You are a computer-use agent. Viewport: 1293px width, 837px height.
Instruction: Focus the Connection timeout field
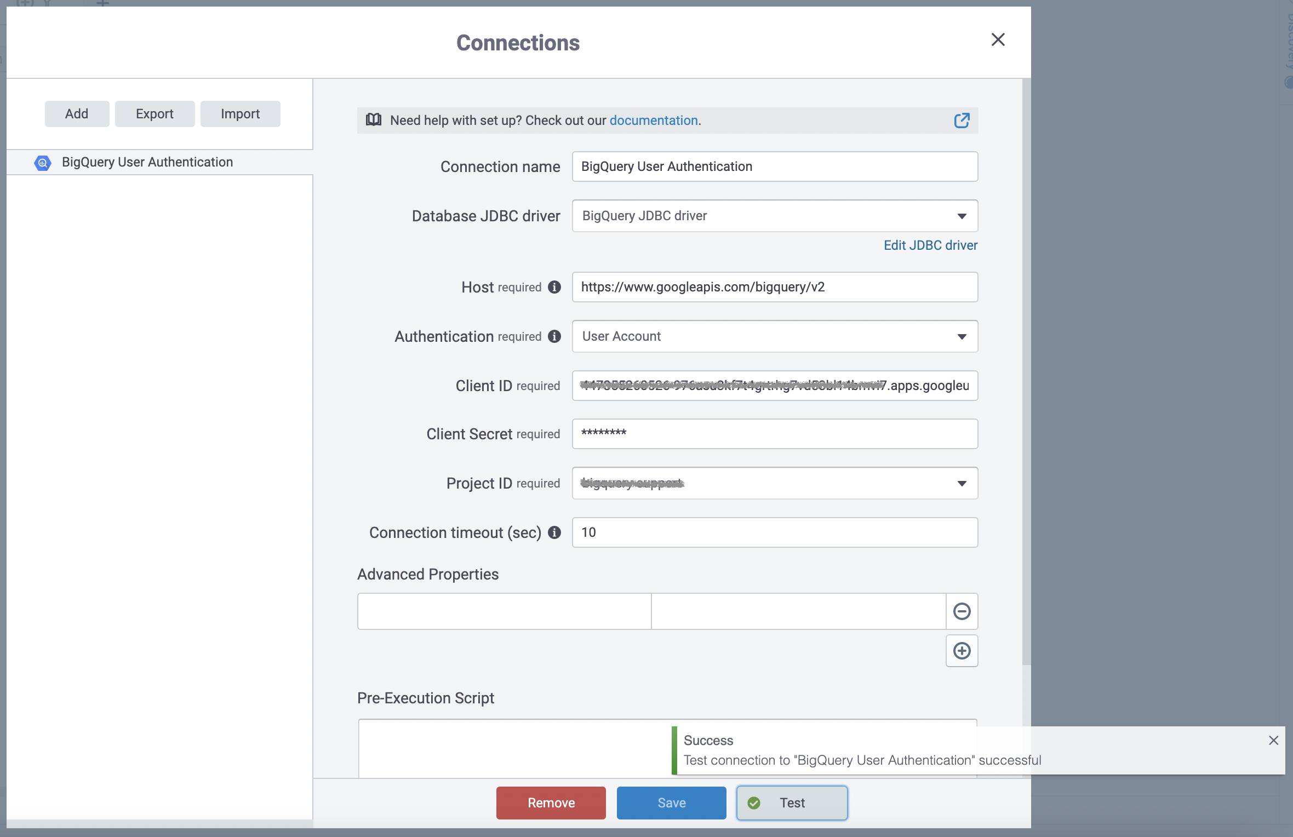pyautogui.click(x=775, y=532)
